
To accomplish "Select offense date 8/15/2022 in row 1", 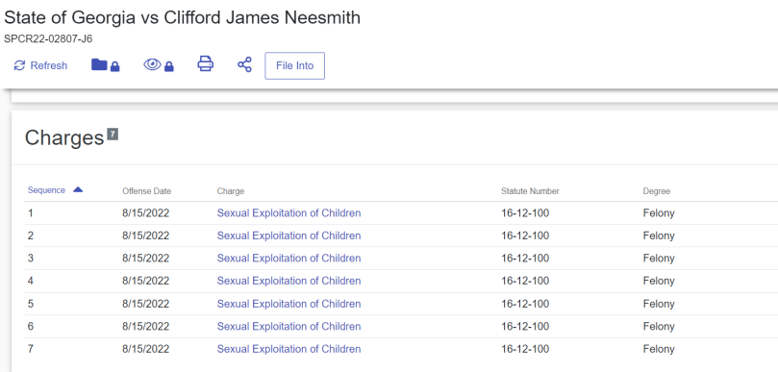I will tap(146, 213).
